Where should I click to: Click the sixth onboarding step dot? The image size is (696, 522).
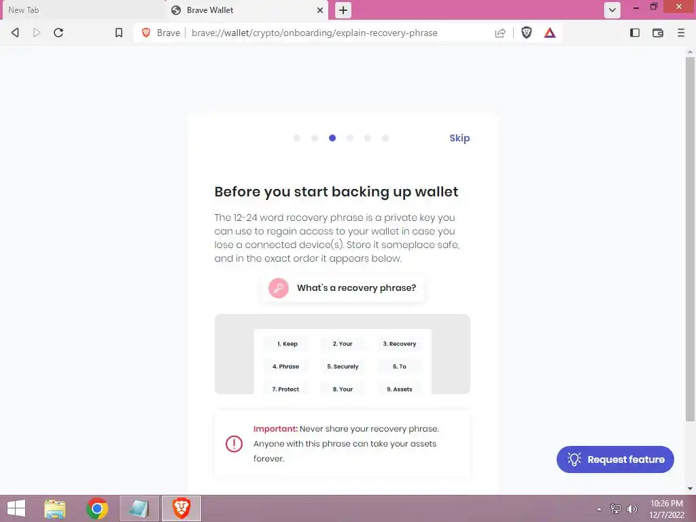(x=385, y=138)
